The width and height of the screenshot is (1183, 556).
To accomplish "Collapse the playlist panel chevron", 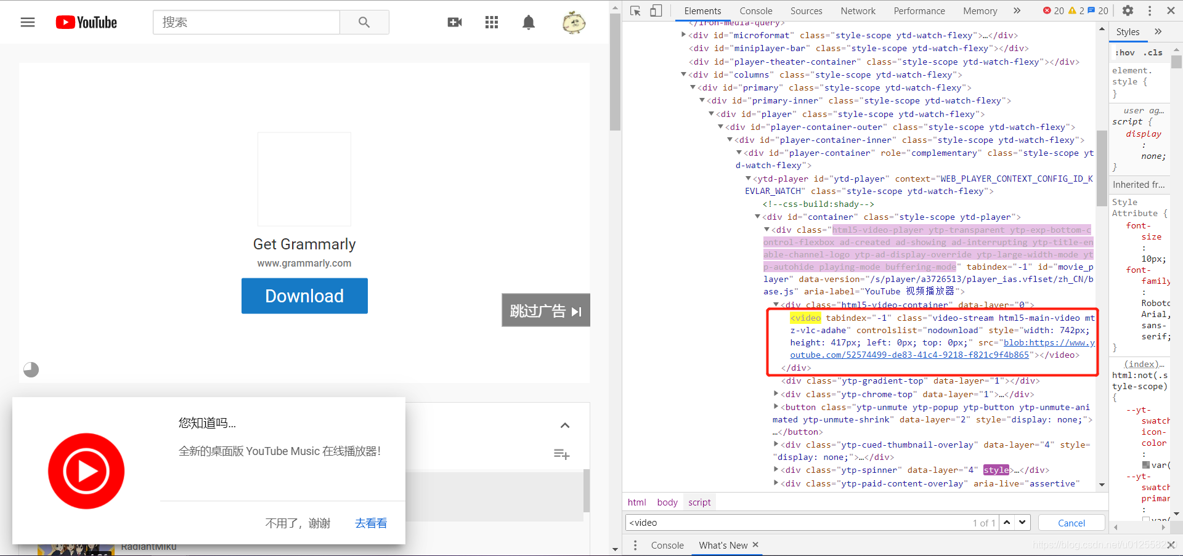I will coord(565,425).
